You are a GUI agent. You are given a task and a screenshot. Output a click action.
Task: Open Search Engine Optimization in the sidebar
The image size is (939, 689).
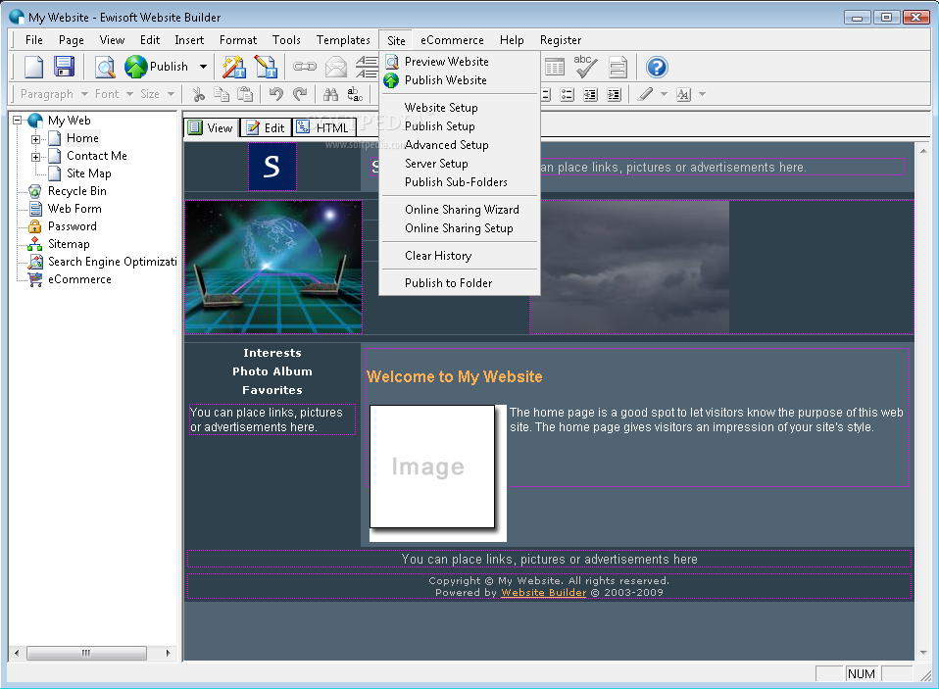pyautogui.click(x=112, y=262)
